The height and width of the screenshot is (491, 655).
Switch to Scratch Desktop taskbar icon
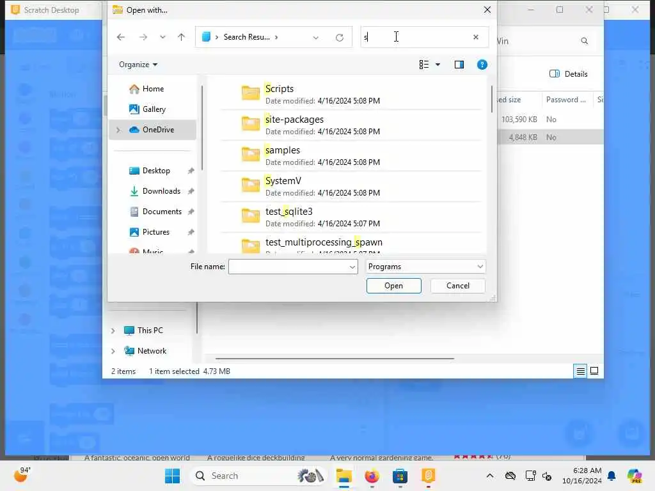tap(428, 476)
